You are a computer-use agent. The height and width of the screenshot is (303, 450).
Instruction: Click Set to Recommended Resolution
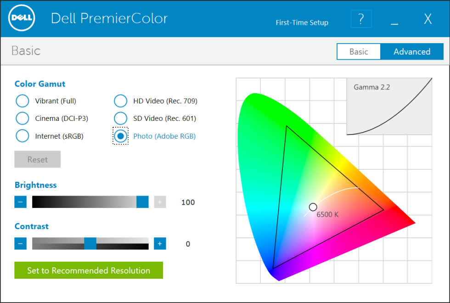coord(88,270)
